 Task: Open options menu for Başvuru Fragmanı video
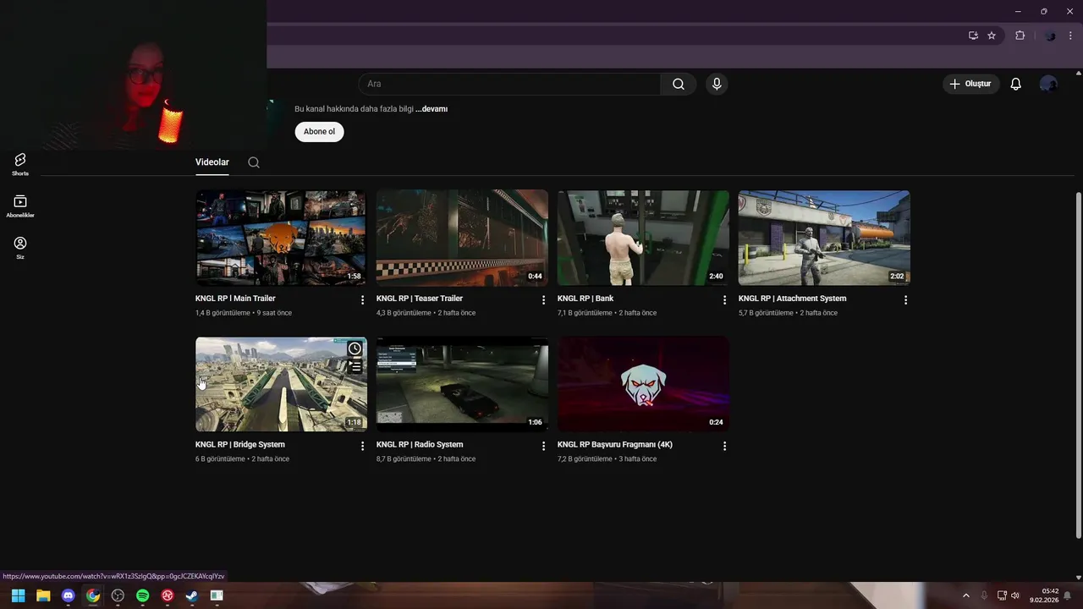pos(724,446)
